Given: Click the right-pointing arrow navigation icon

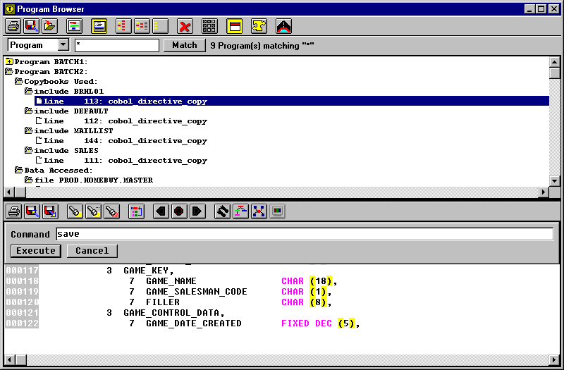Looking at the screenshot, I should click(197, 211).
